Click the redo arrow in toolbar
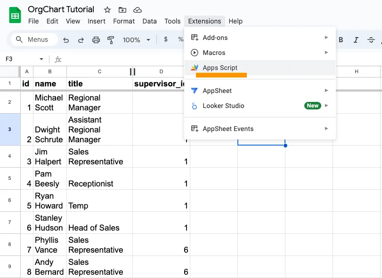This screenshot has height=278, width=382. (81, 40)
